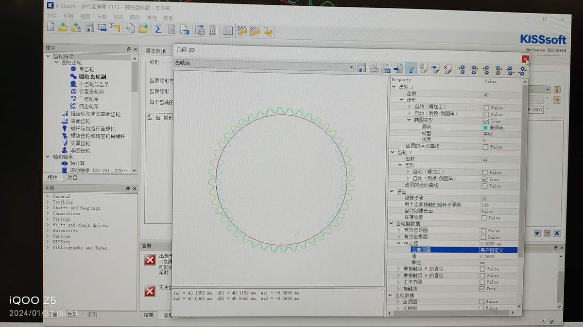Select 单齿轮 in the module tree
This screenshot has height=327, width=583.
click(x=86, y=69)
